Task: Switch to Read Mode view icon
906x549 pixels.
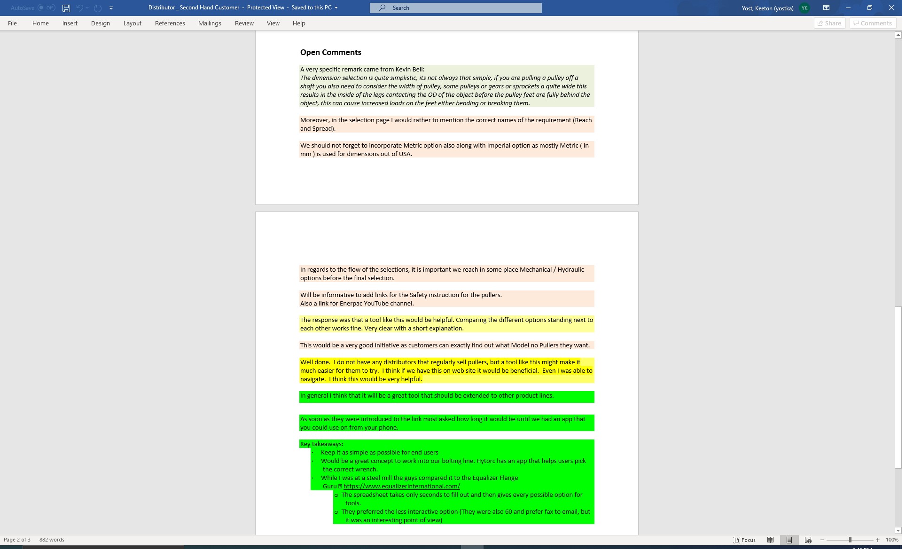Action: (x=771, y=540)
